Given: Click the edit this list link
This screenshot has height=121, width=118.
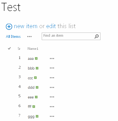Looking at the screenshot, I should (x=51, y=26).
